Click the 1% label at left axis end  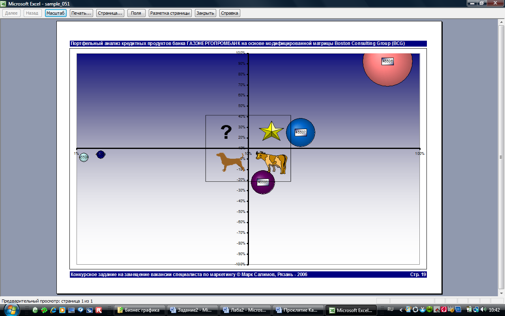pyautogui.click(x=77, y=154)
